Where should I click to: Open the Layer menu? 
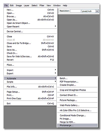point(26,5)
